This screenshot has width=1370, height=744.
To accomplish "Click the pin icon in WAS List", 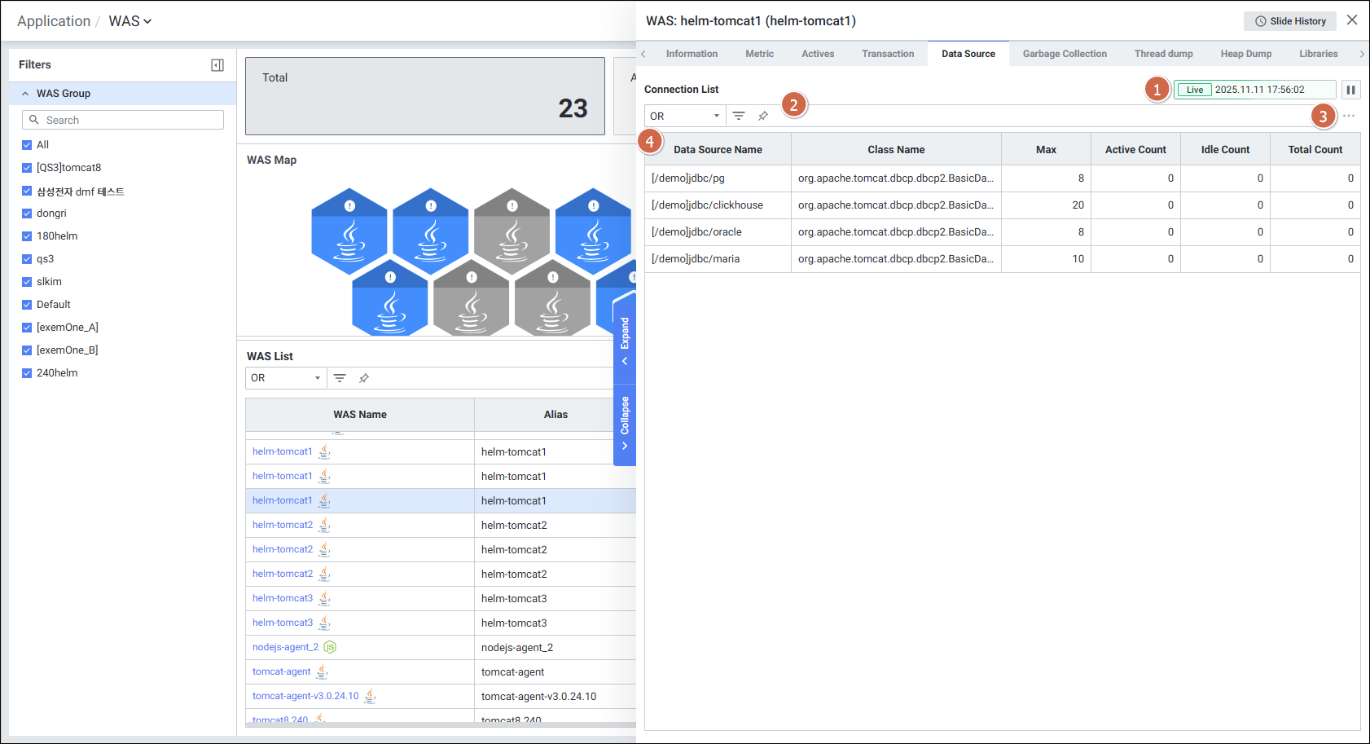I will pos(364,378).
